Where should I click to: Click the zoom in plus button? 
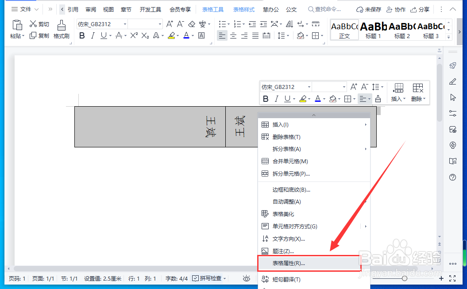pos(441,278)
